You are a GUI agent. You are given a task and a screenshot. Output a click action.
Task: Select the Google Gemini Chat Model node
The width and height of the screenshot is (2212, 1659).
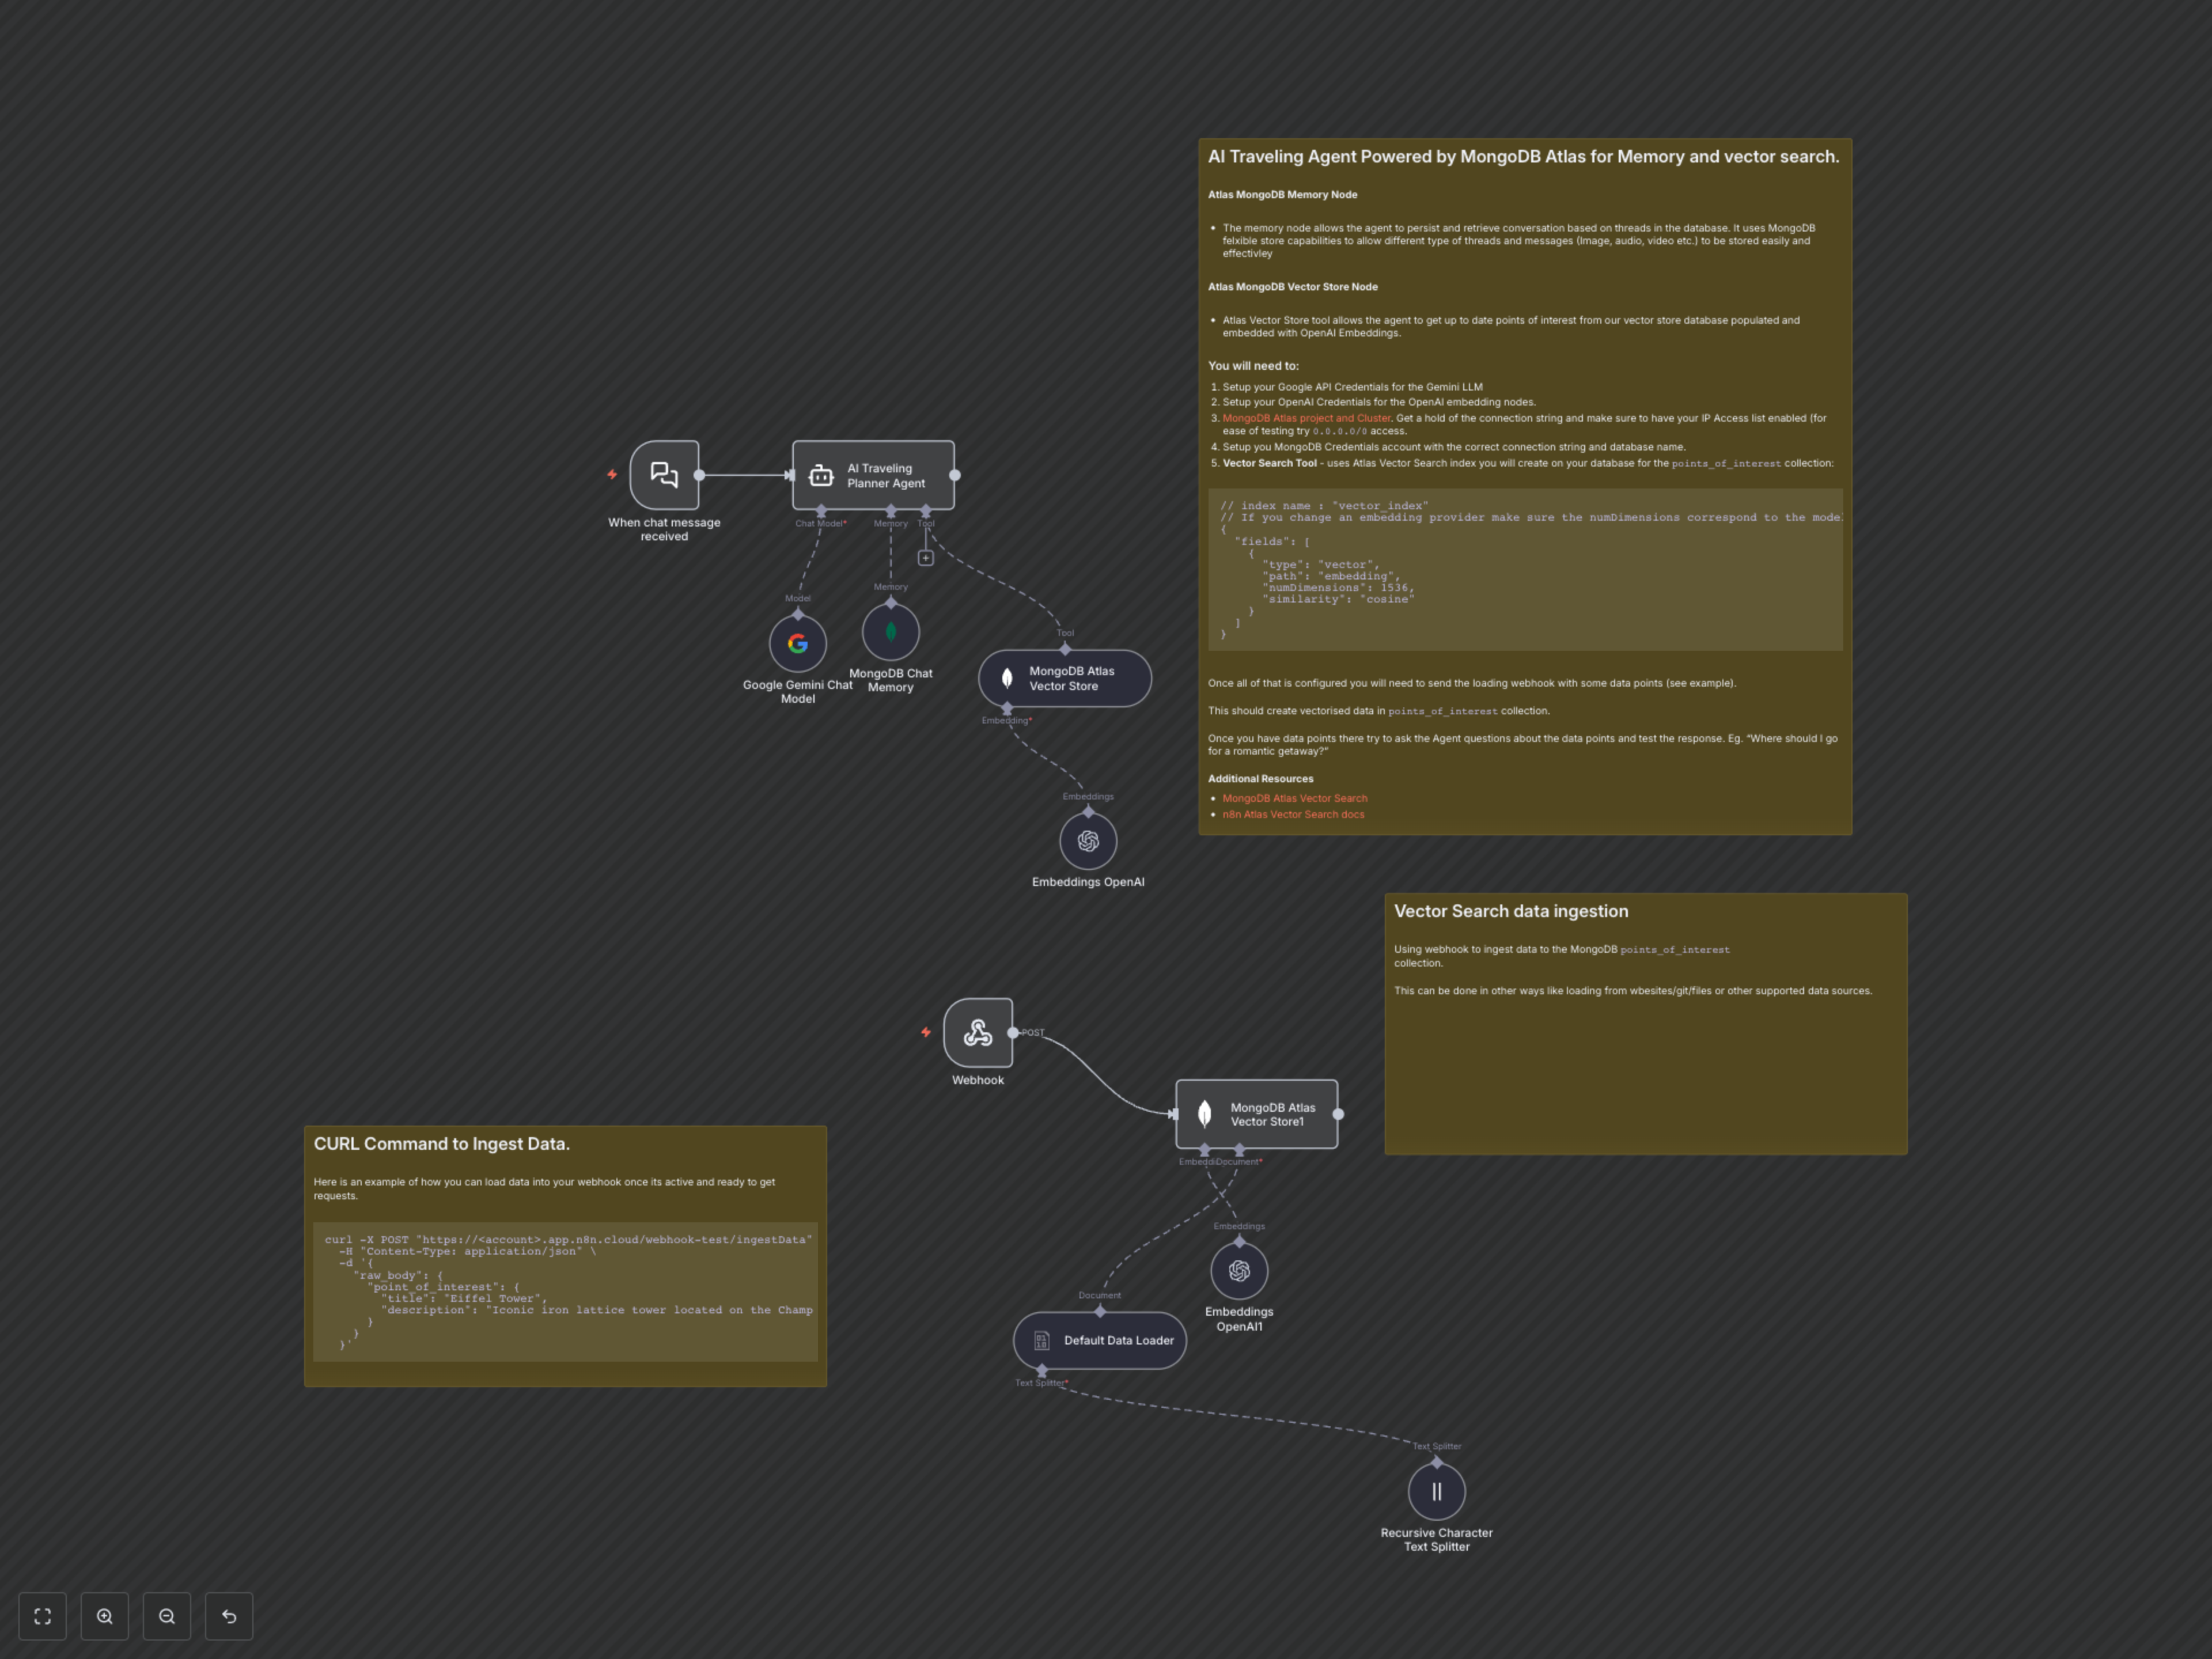[x=797, y=643]
